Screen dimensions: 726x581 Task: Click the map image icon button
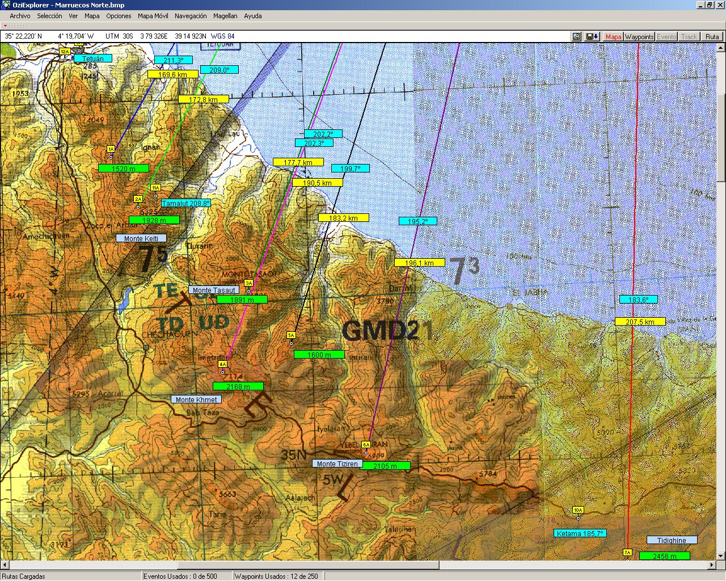point(576,36)
